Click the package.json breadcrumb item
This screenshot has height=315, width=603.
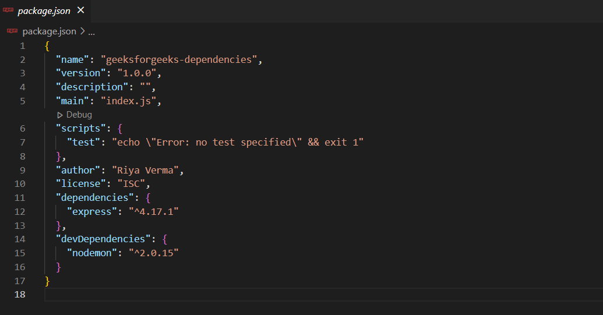49,31
